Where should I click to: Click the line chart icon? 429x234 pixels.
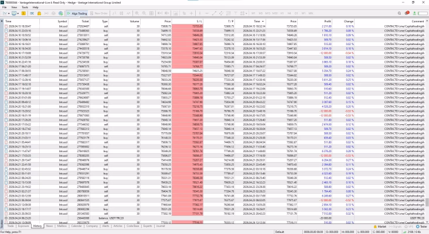[128, 13]
